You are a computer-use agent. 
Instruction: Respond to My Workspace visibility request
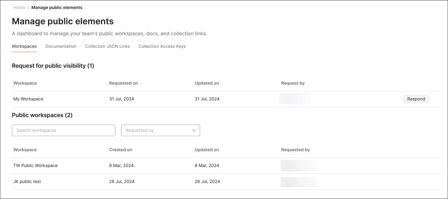(x=416, y=99)
